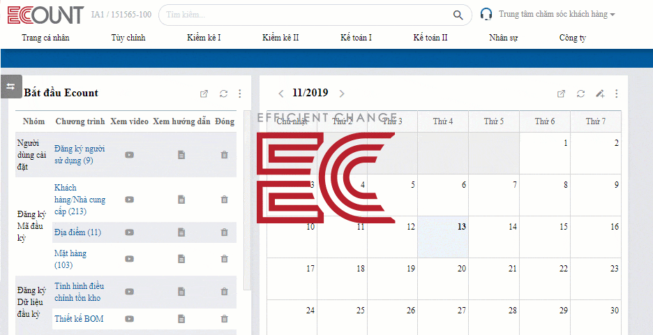
Task: Open Bắt đầu Ecount panel options menu
Action: click(239, 94)
